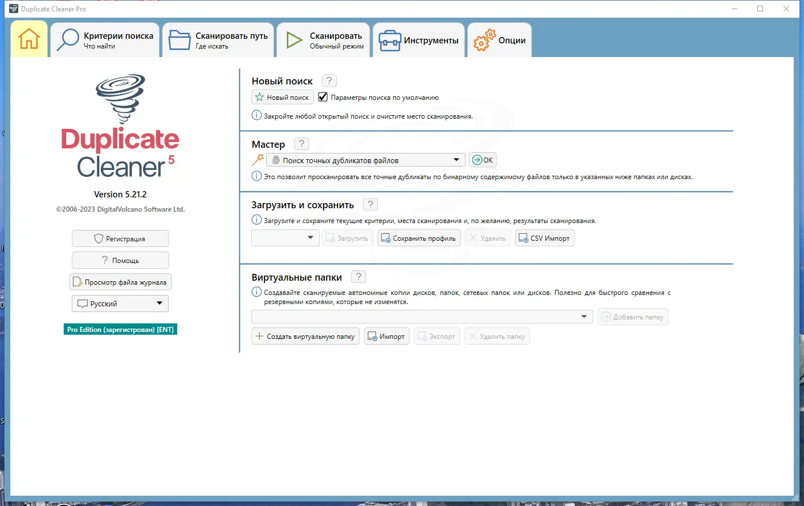Screen dimensions: 804x506
Task: Click the magic wand icon in Мастер
Action: (x=258, y=160)
